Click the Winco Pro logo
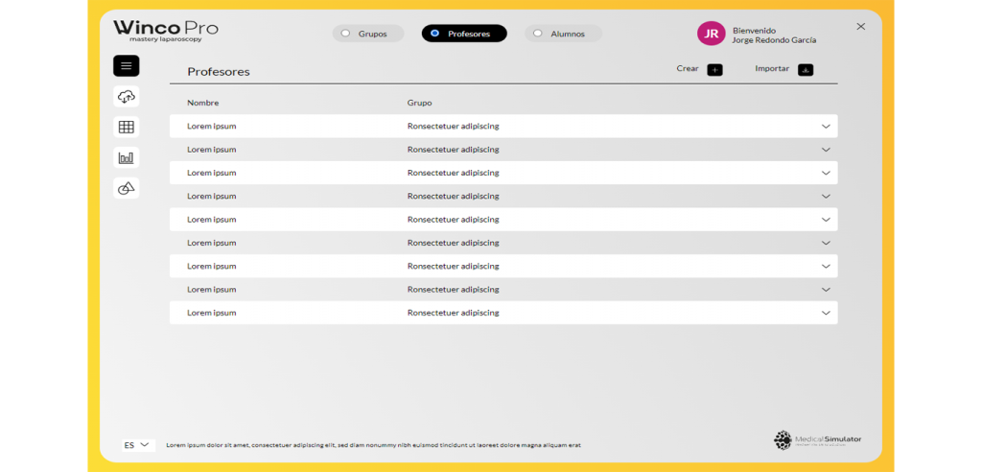The height and width of the screenshot is (472, 982). point(166,32)
